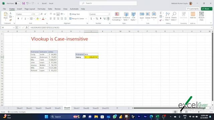Open File Explorer from taskbar
Image resolution: width=214 pixels, height=120 pixels.
(x=96, y=117)
